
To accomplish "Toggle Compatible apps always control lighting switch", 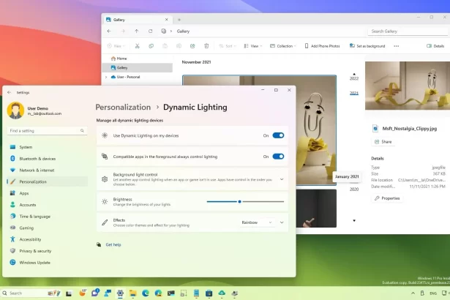I will (278, 156).
